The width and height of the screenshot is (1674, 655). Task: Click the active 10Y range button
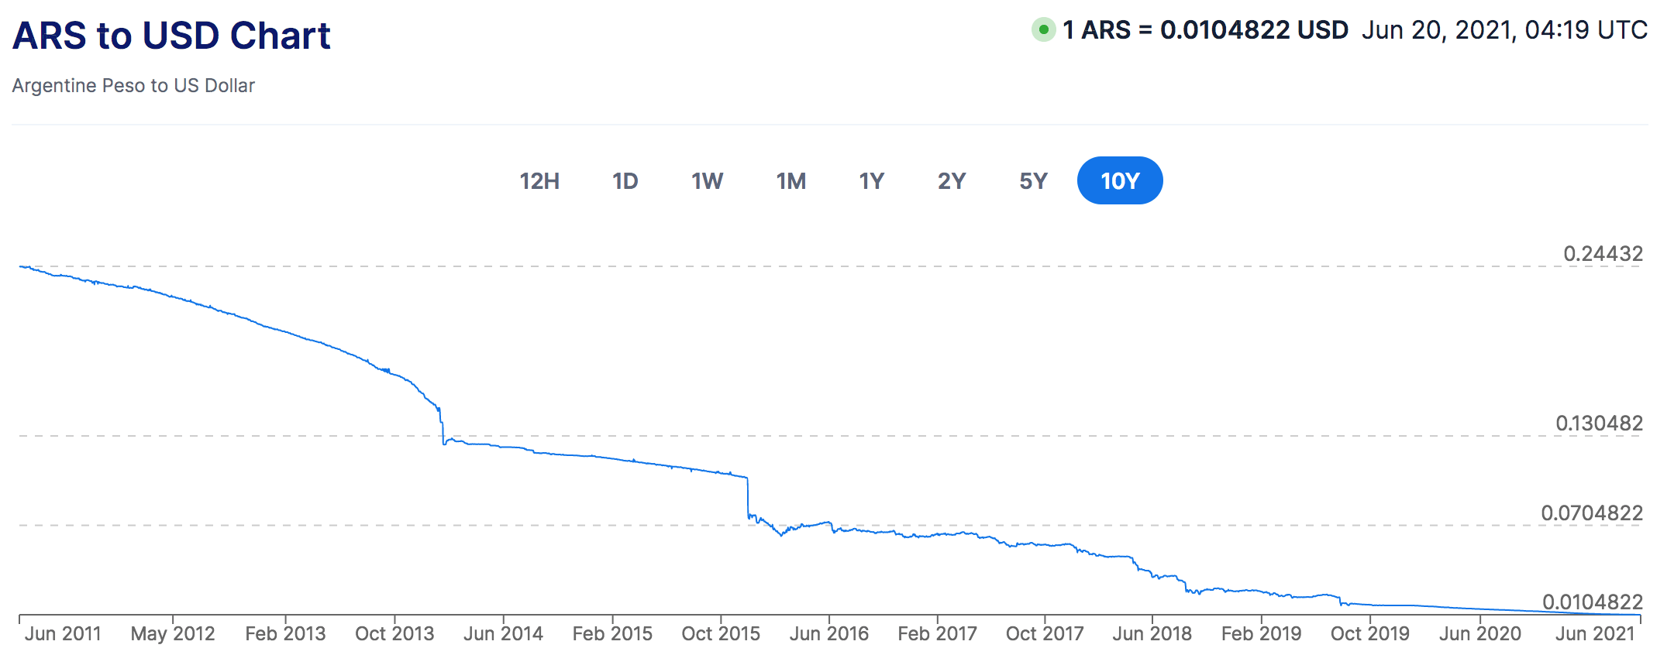tap(1120, 181)
